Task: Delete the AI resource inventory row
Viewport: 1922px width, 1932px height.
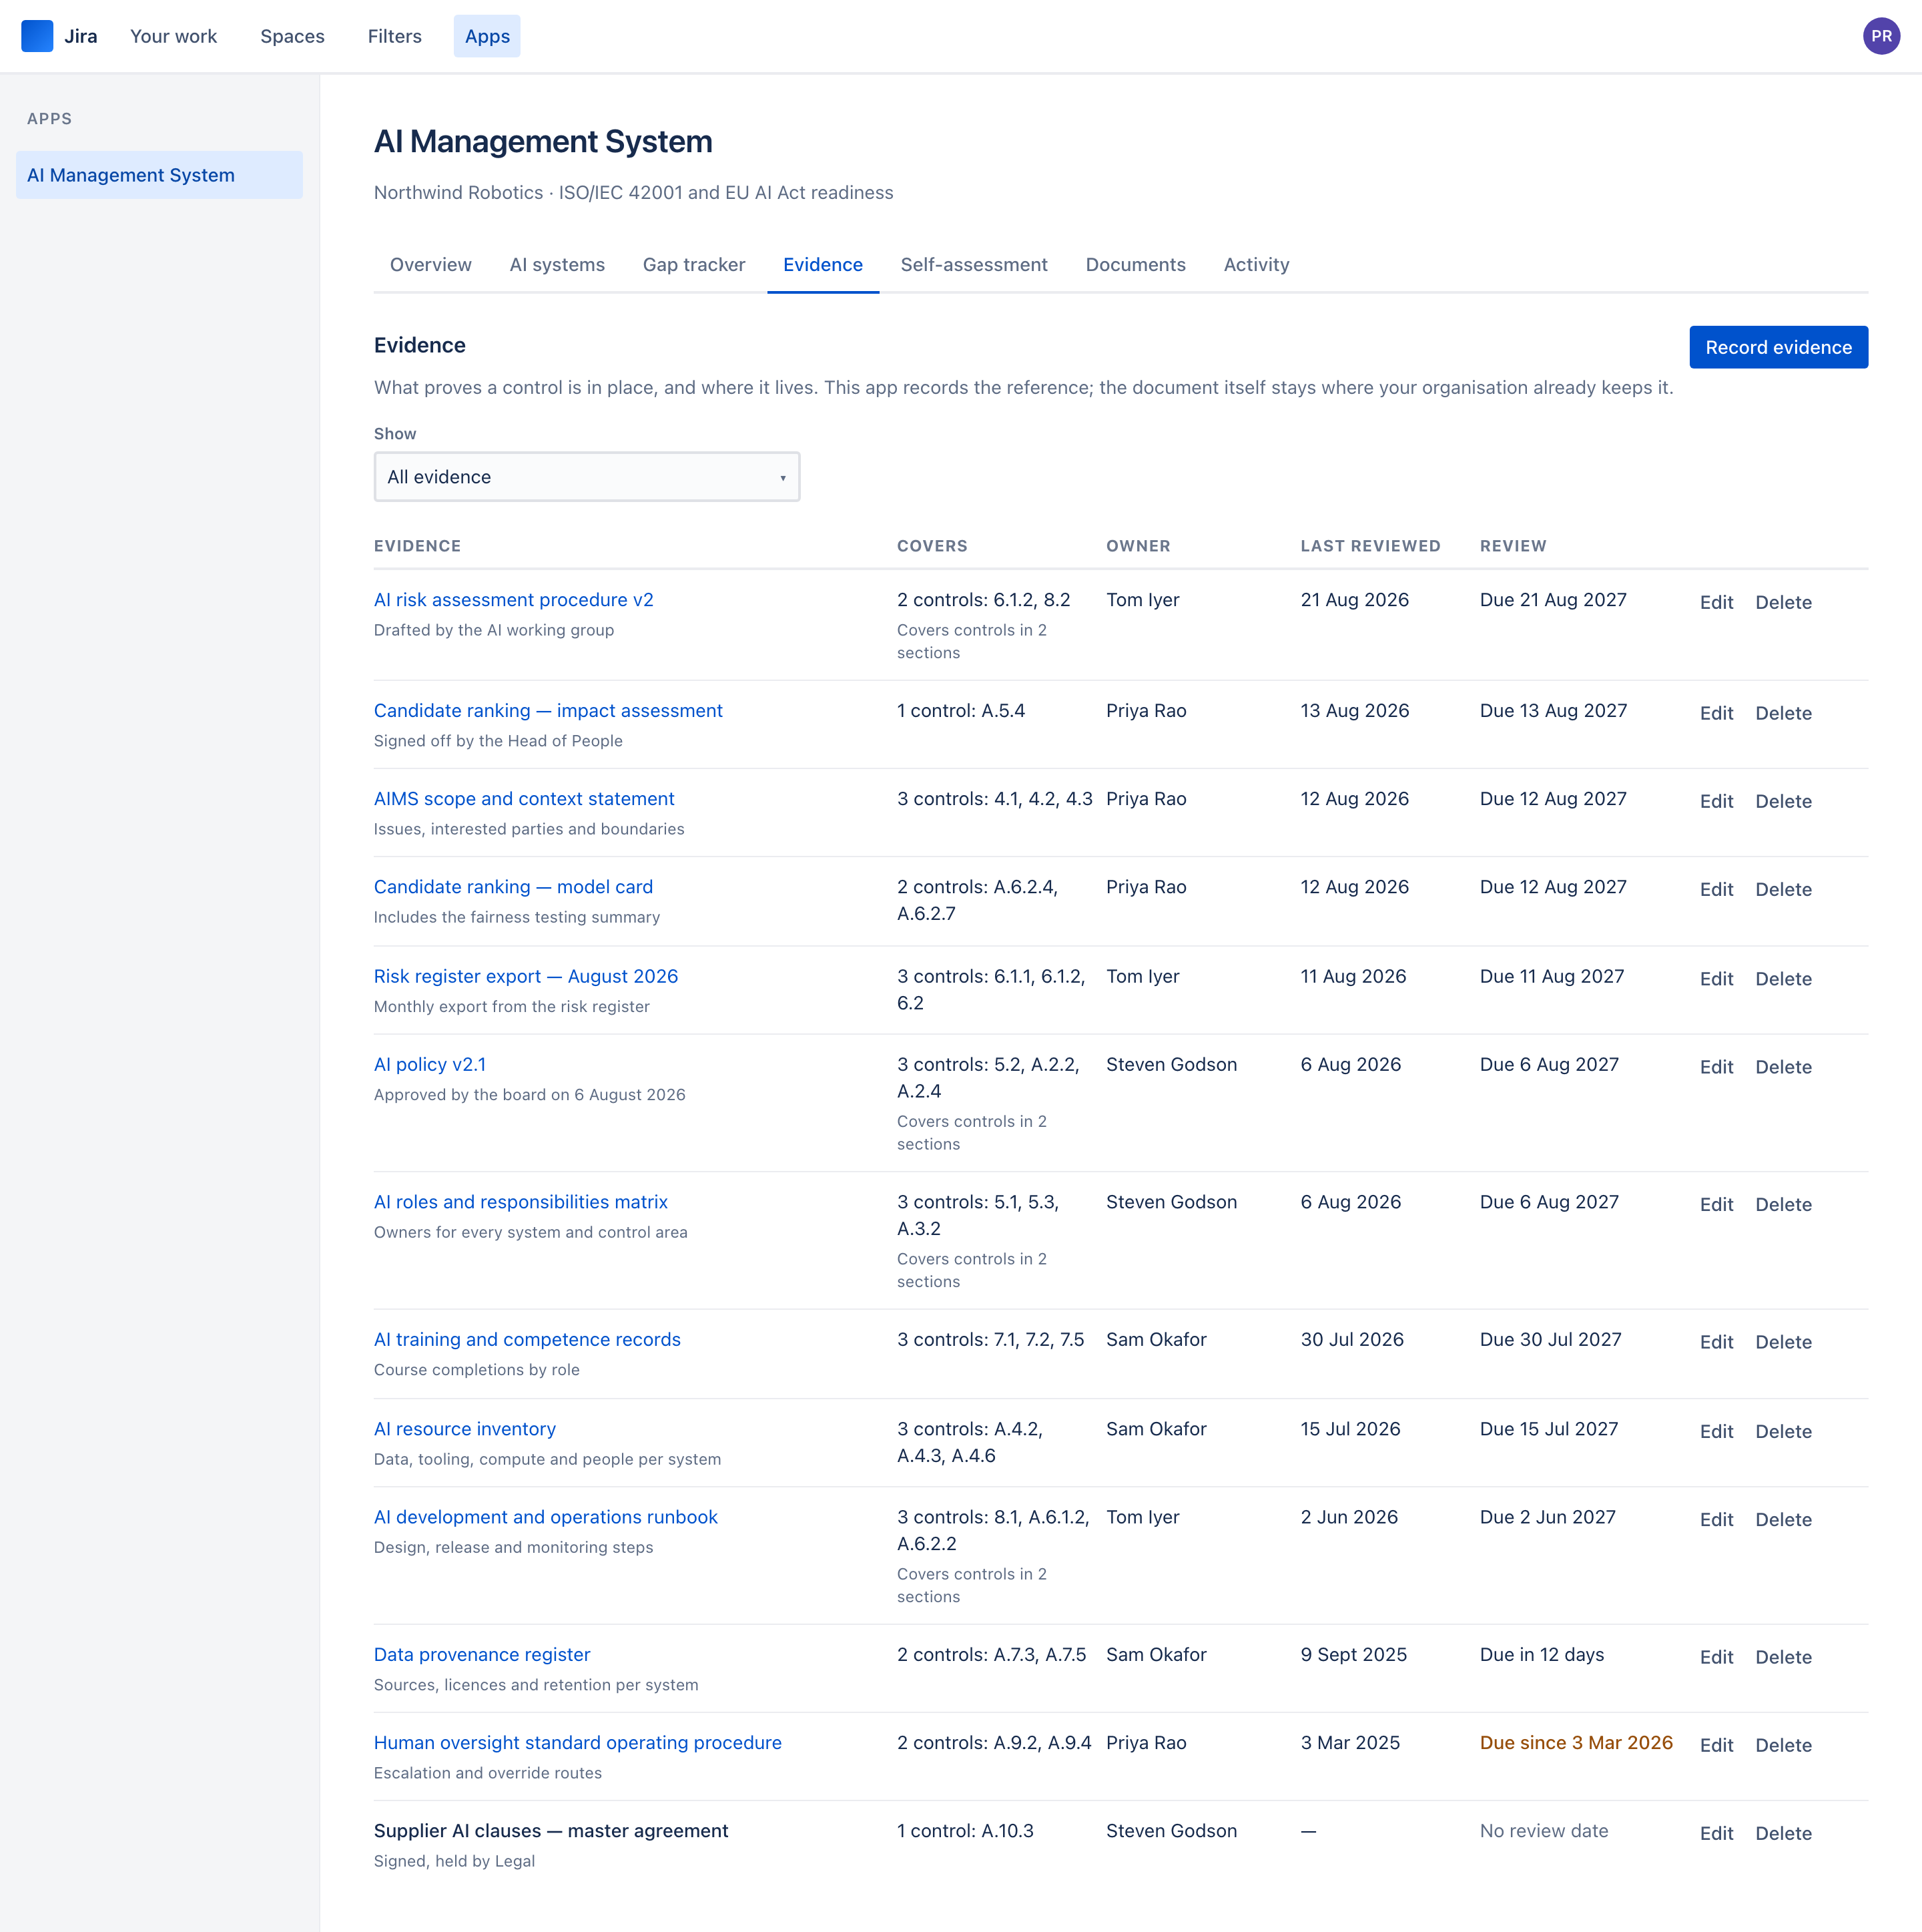Action: [x=1783, y=1431]
